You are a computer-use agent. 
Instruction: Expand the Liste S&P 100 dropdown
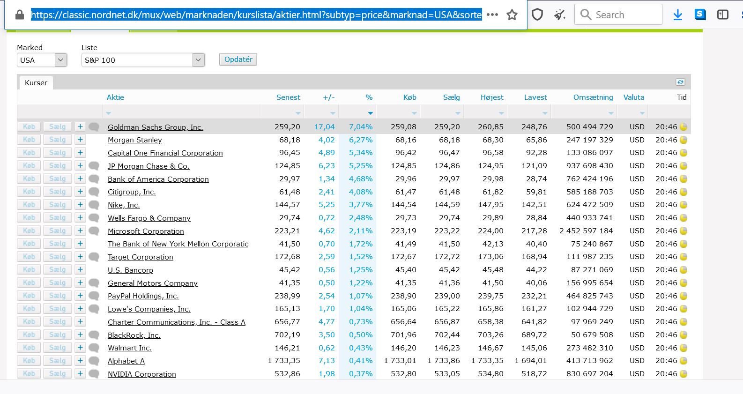(x=143, y=60)
